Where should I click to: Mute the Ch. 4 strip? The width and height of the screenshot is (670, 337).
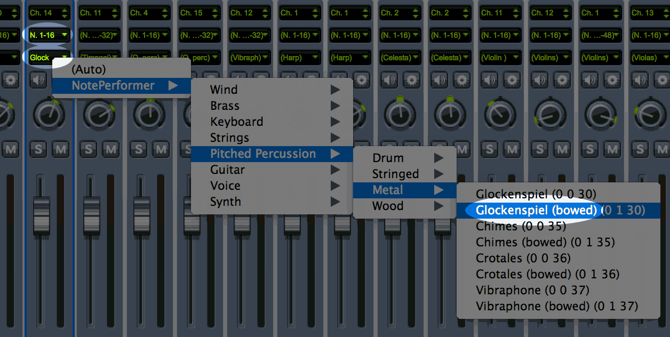point(162,149)
